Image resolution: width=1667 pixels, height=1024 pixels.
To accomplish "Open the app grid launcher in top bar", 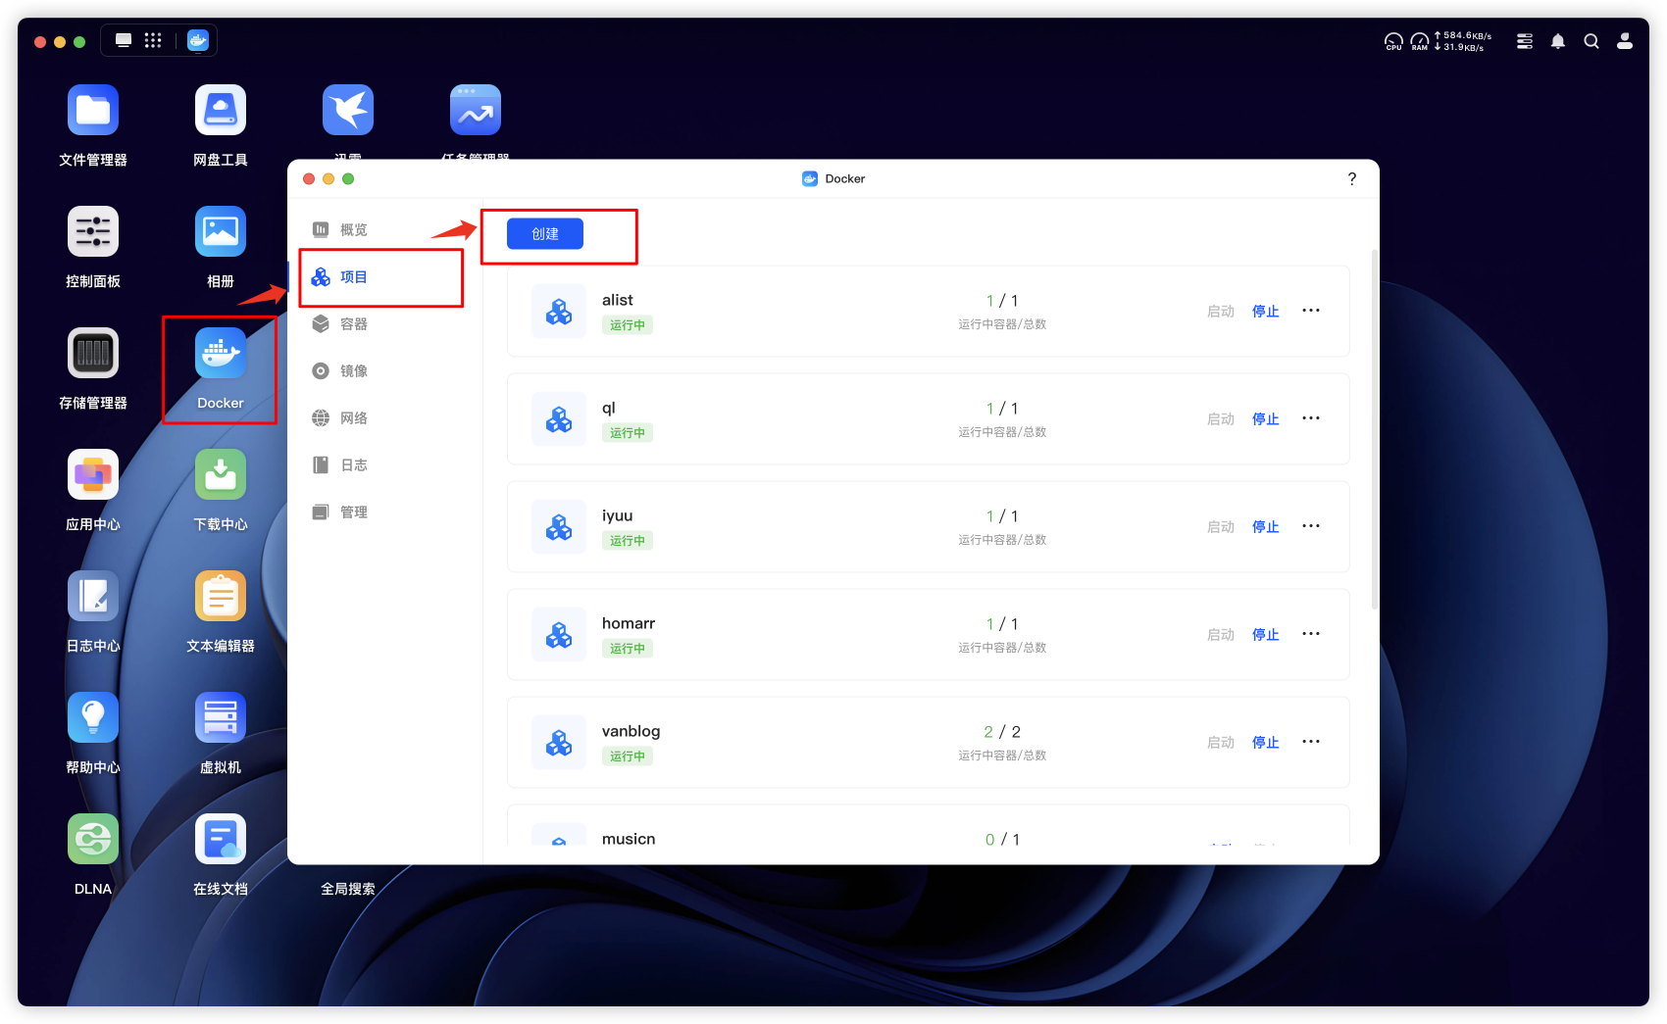I will (x=153, y=40).
